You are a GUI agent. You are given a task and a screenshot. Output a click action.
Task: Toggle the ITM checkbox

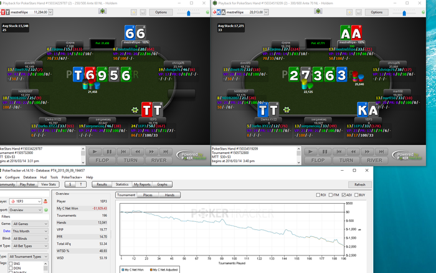[x=331, y=195]
